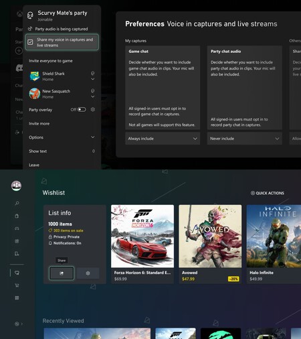The height and width of the screenshot is (339, 301).
Task: Click the Share button in List info
Action: [x=62, y=273]
